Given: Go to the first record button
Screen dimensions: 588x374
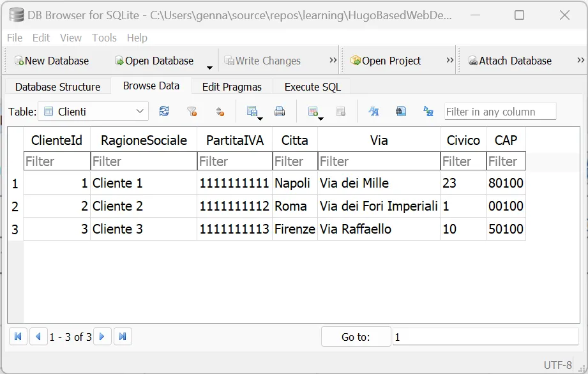Looking at the screenshot, I should coord(18,336).
